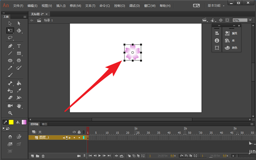Screen dimensions: 256x160
Task: Delete layer with trash icon
Action: (43, 156)
